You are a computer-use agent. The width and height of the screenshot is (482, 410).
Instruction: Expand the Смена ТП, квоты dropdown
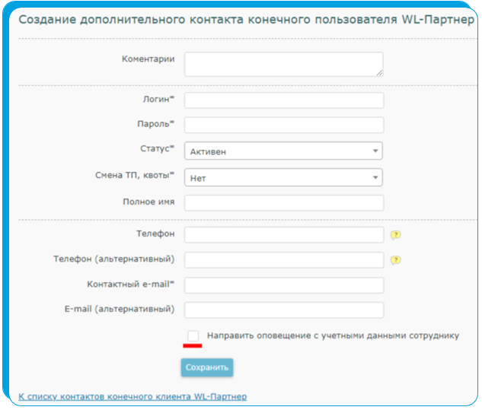283,177
